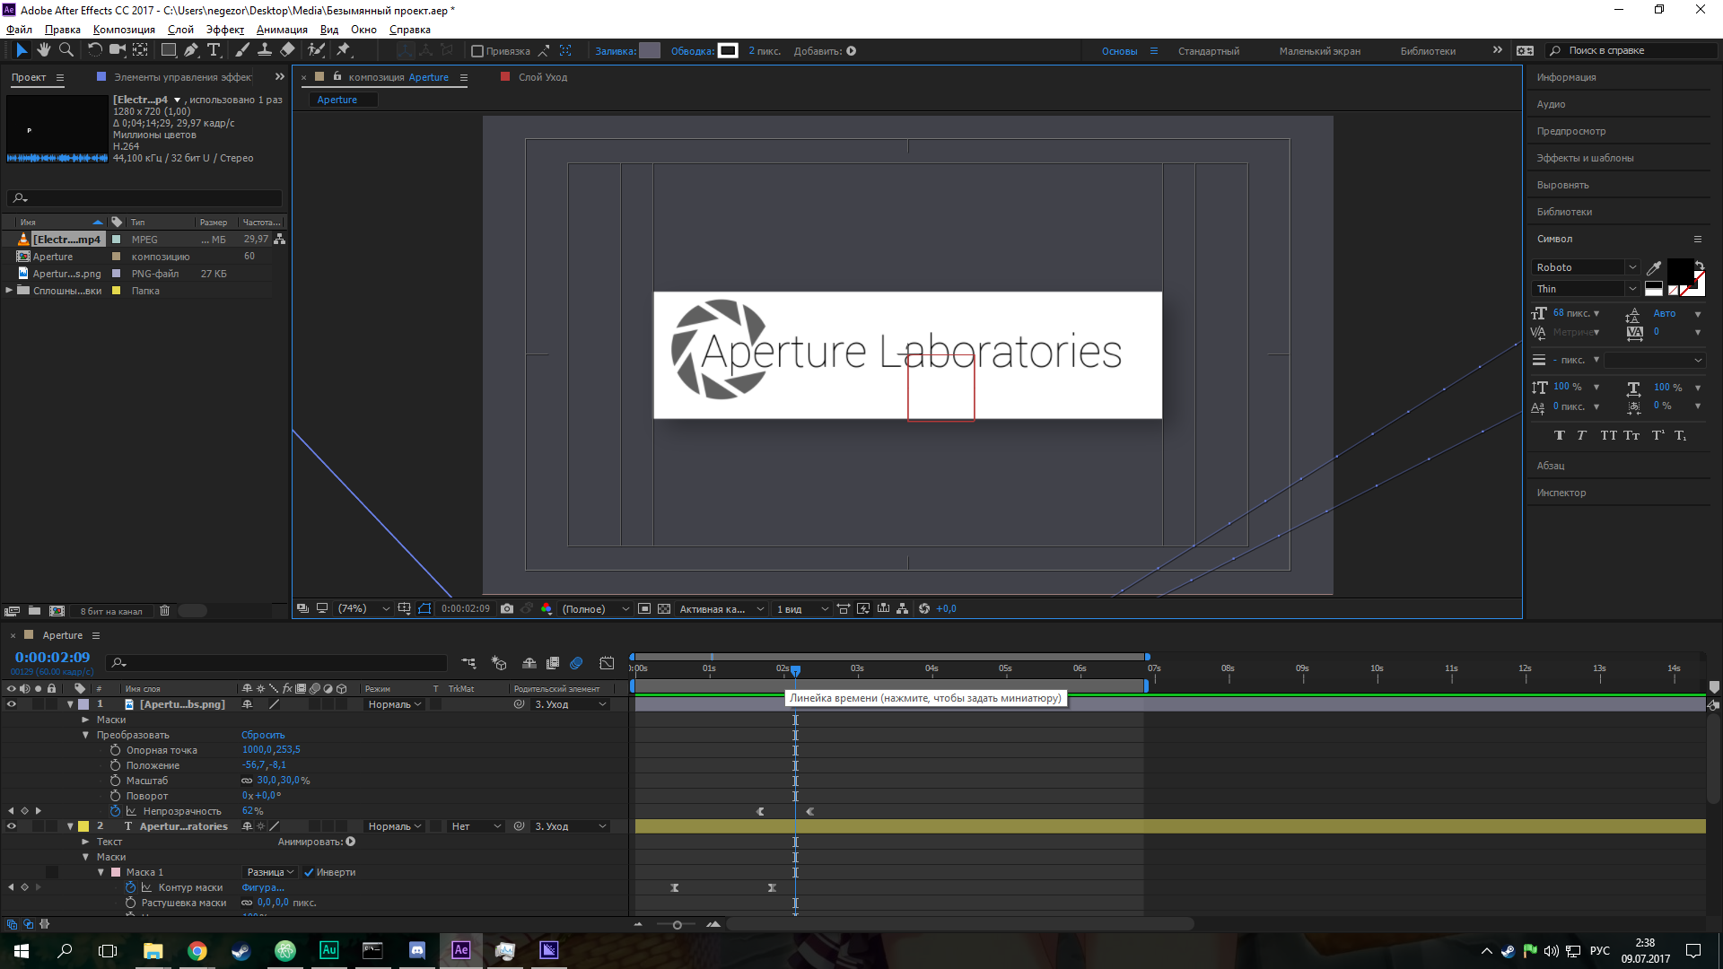Select the Zoom magnifier tool
Image resolution: width=1723 pixels, height=969 pixels.
(66, 50)
